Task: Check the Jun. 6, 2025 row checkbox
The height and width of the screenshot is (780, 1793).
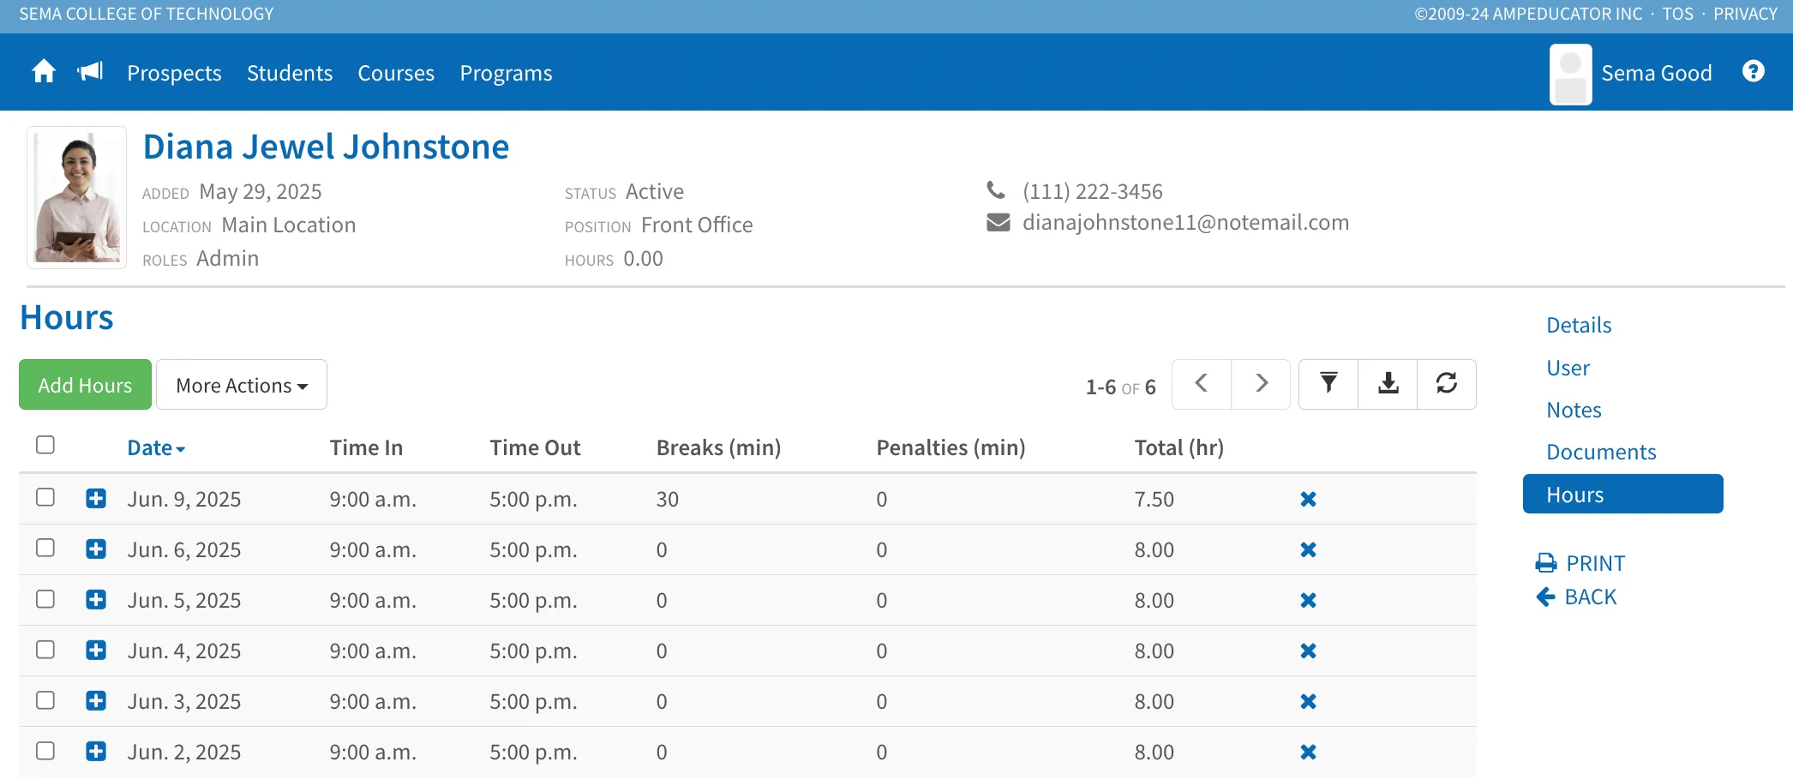Action: (45, 548)
